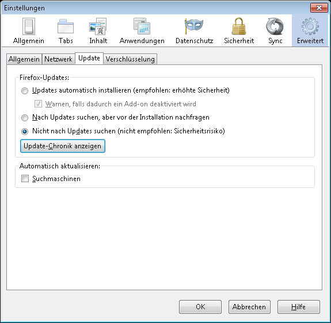The image size is (331, 323).
Task: Open the Datenschutz mask icon category
Action: [194, 31]
